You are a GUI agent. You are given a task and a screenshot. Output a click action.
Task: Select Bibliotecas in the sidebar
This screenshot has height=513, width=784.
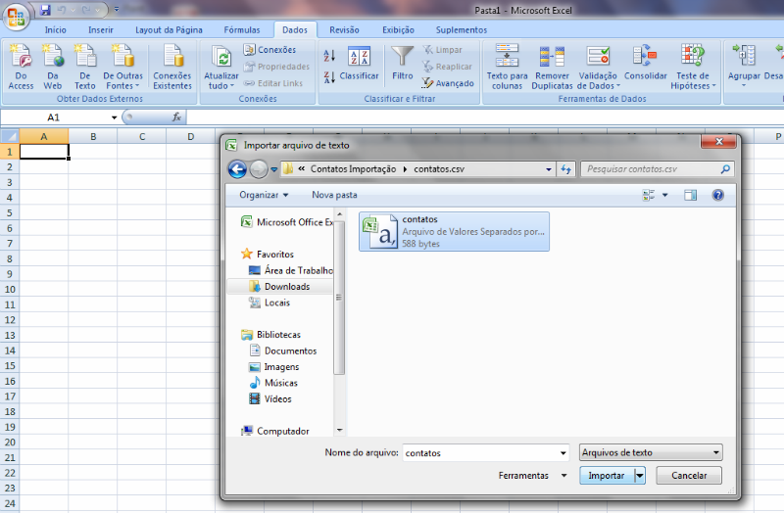[x=271, y=335]
